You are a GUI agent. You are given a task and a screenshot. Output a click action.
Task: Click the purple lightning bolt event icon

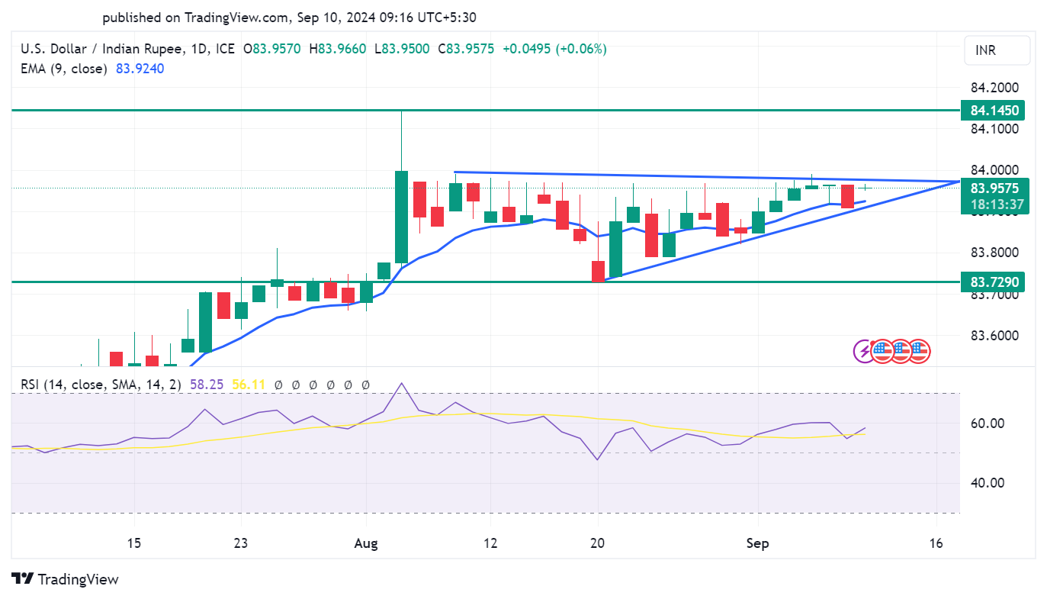click(865, 351)
